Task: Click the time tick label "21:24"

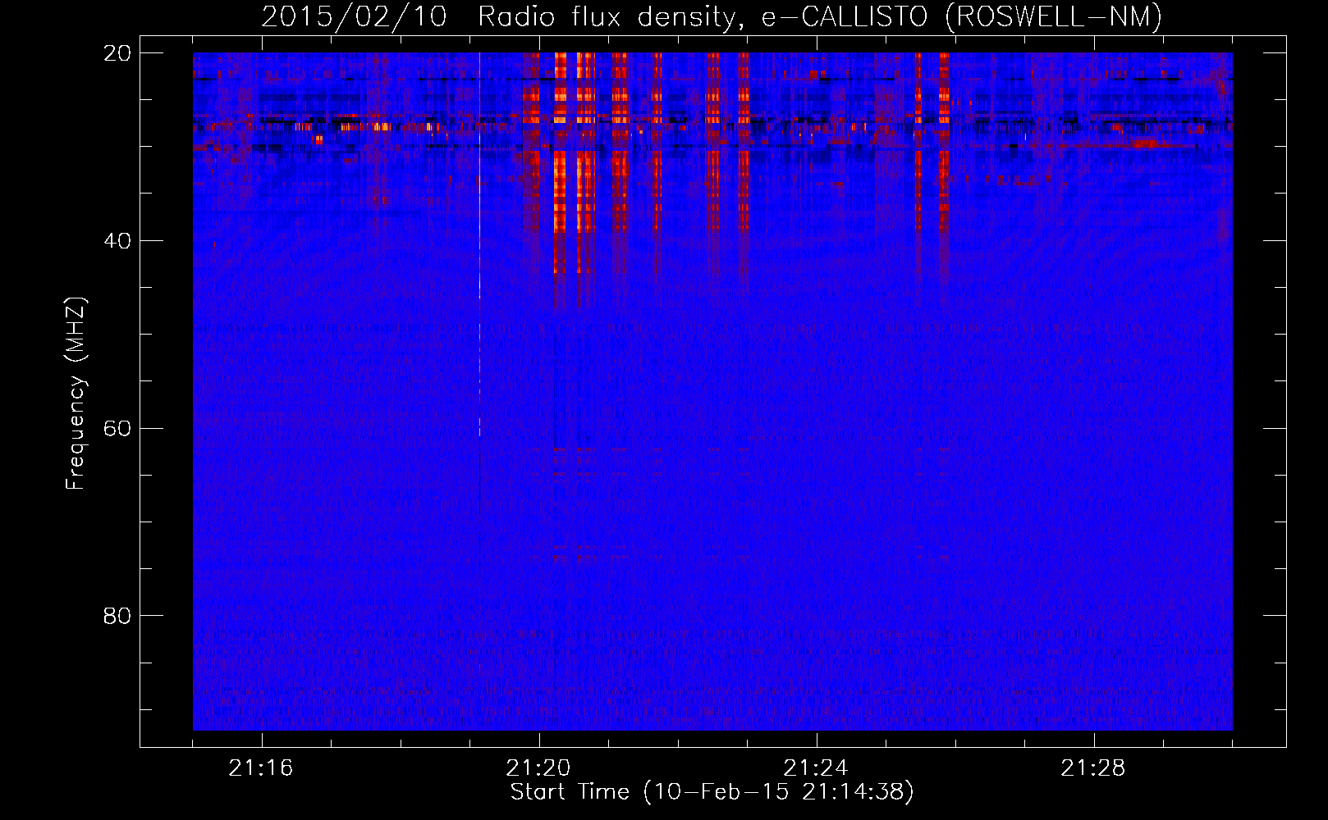Action: coord(816,768)
